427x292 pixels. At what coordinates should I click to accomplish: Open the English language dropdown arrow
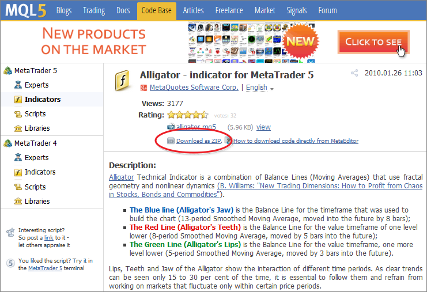272,89
